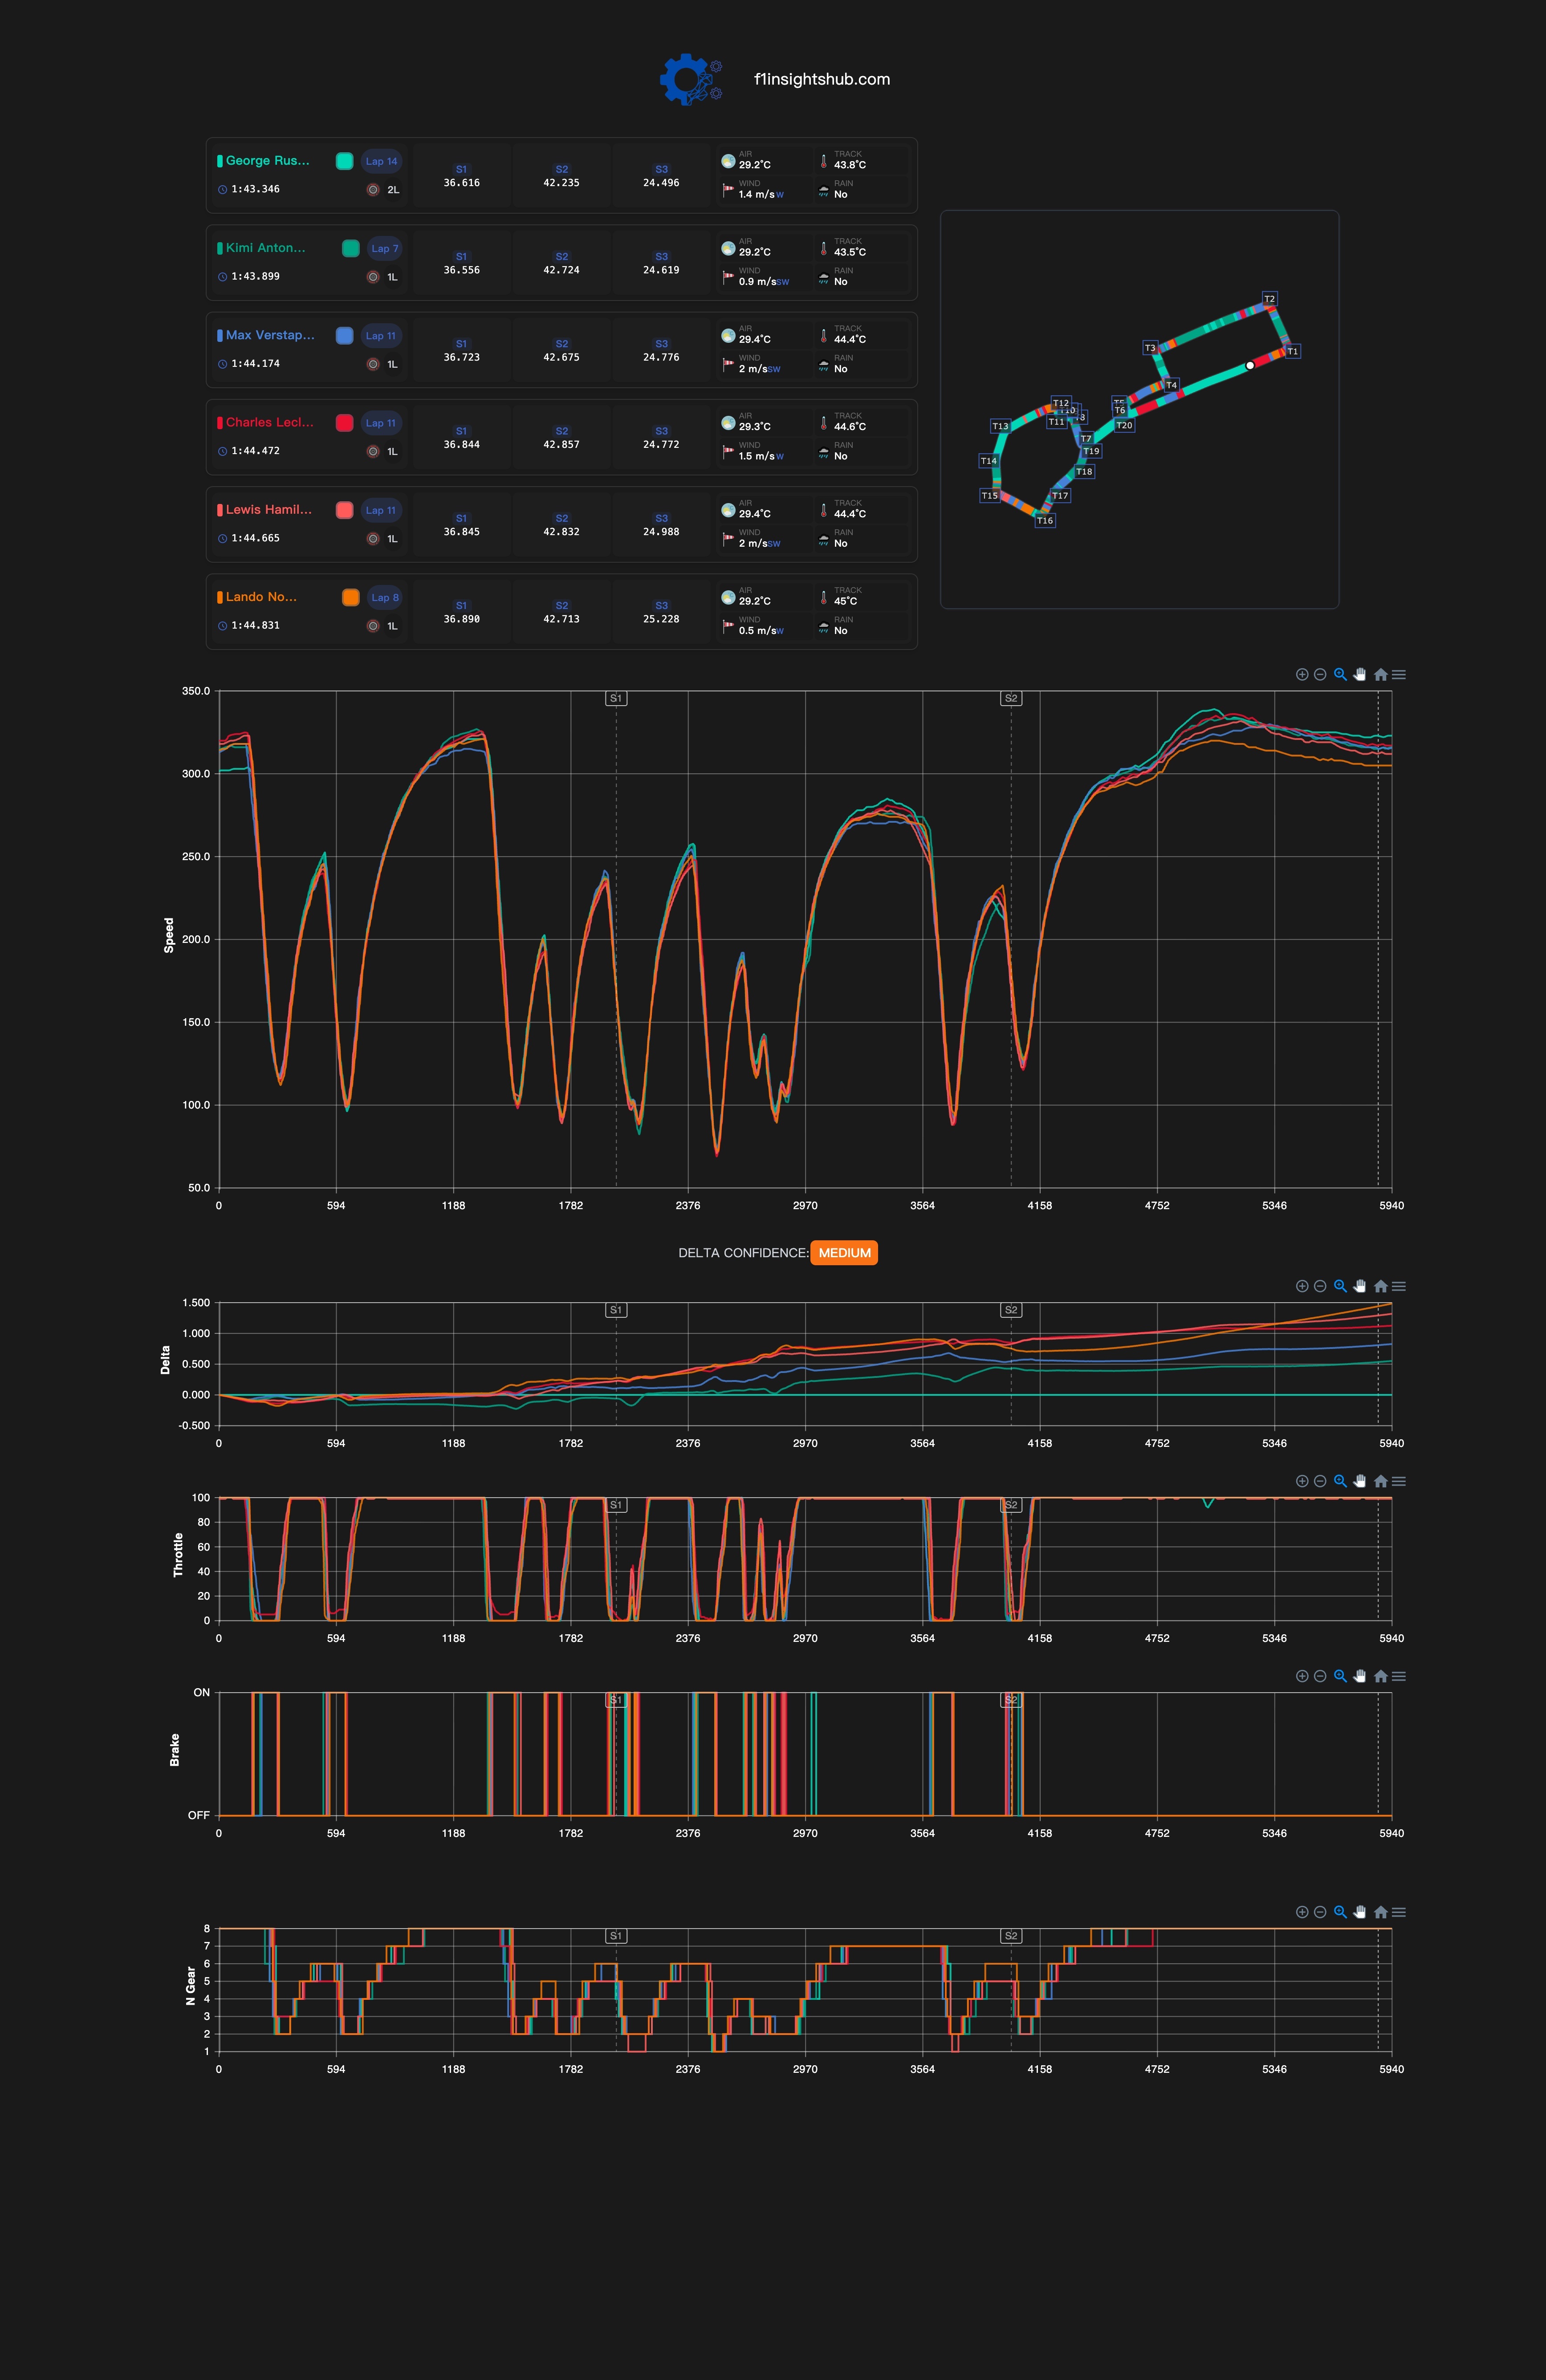Select the Lap 14 badge for George Russell
Viewport: 1546px width, 2380px height.
381,161
